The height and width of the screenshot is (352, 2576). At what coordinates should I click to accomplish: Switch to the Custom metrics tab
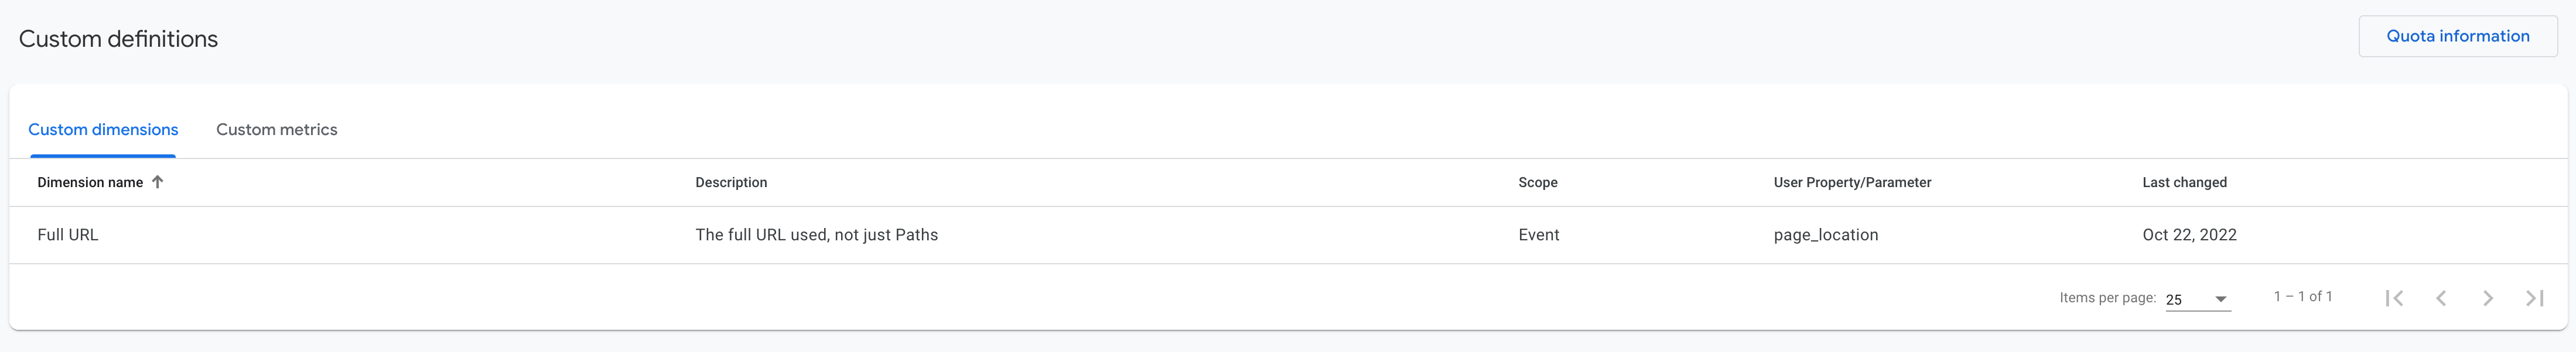point(277,130)
